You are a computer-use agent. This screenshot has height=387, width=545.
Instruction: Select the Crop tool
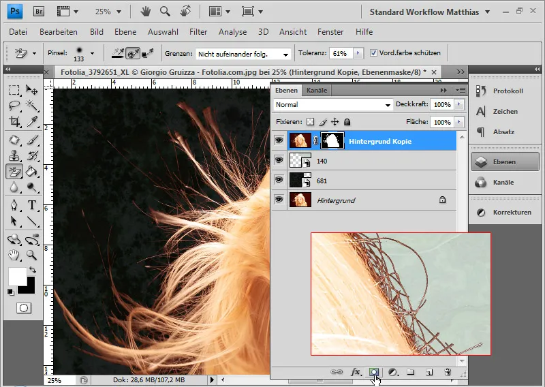pyautogui.click(x=14, y=121)
